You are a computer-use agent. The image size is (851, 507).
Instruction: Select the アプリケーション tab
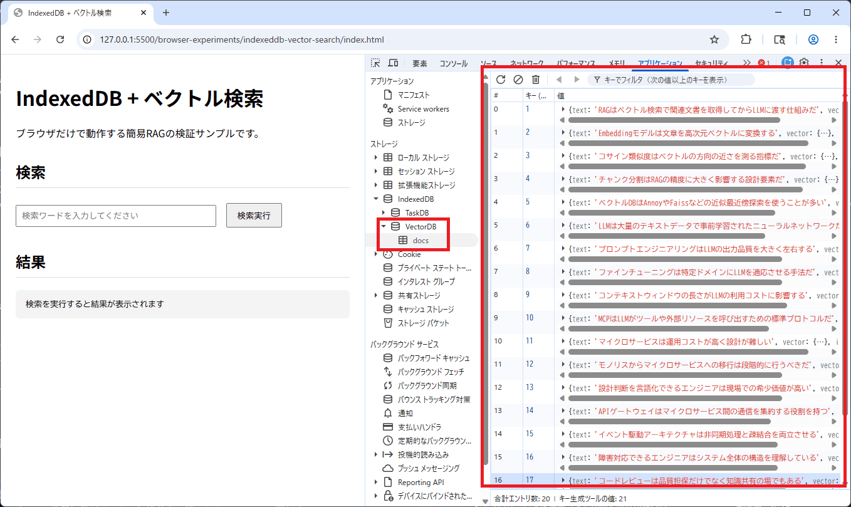tap(660, 63)
